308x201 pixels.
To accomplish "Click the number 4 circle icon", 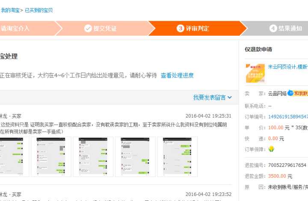I will 273,29.
